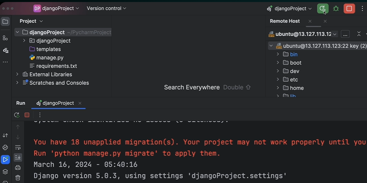
Task: Expand the remote home folder
Action: 278,88
